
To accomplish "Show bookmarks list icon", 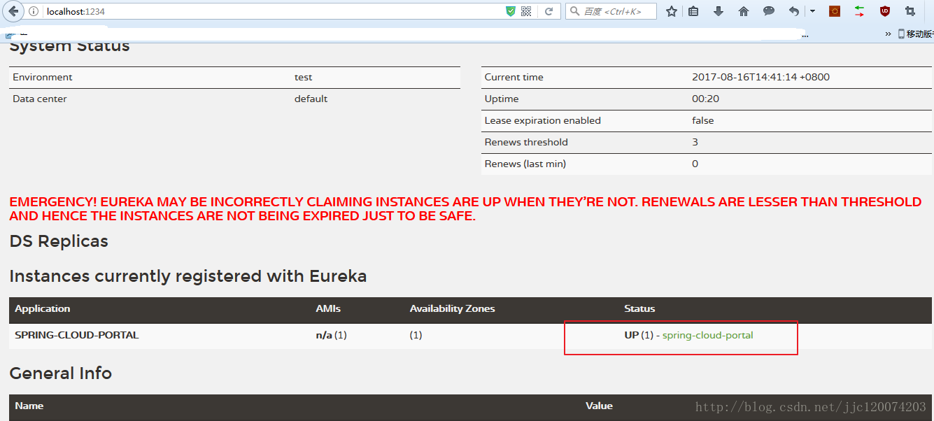I will tap(693, 11).
